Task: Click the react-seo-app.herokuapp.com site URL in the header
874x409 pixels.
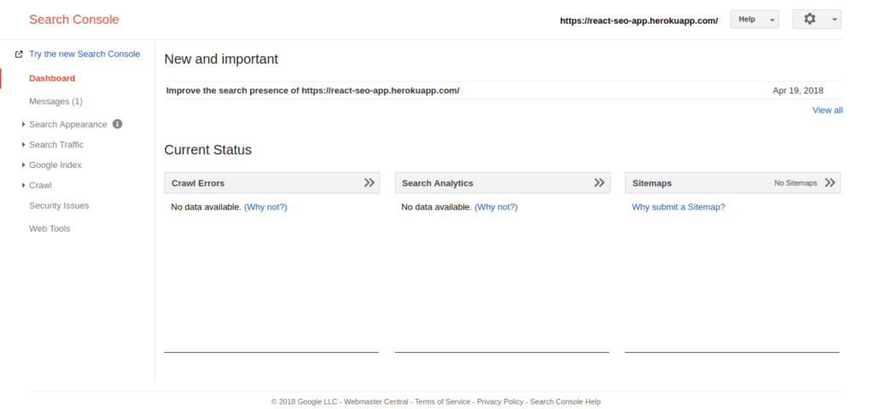Action: tap(638, 20)
